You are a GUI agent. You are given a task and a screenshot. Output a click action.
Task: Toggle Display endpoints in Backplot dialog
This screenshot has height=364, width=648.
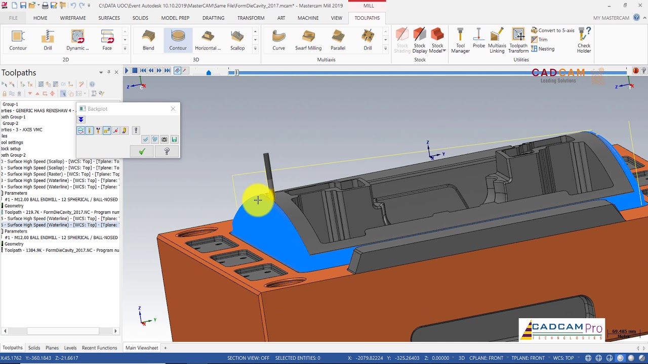tap(115, 130)
